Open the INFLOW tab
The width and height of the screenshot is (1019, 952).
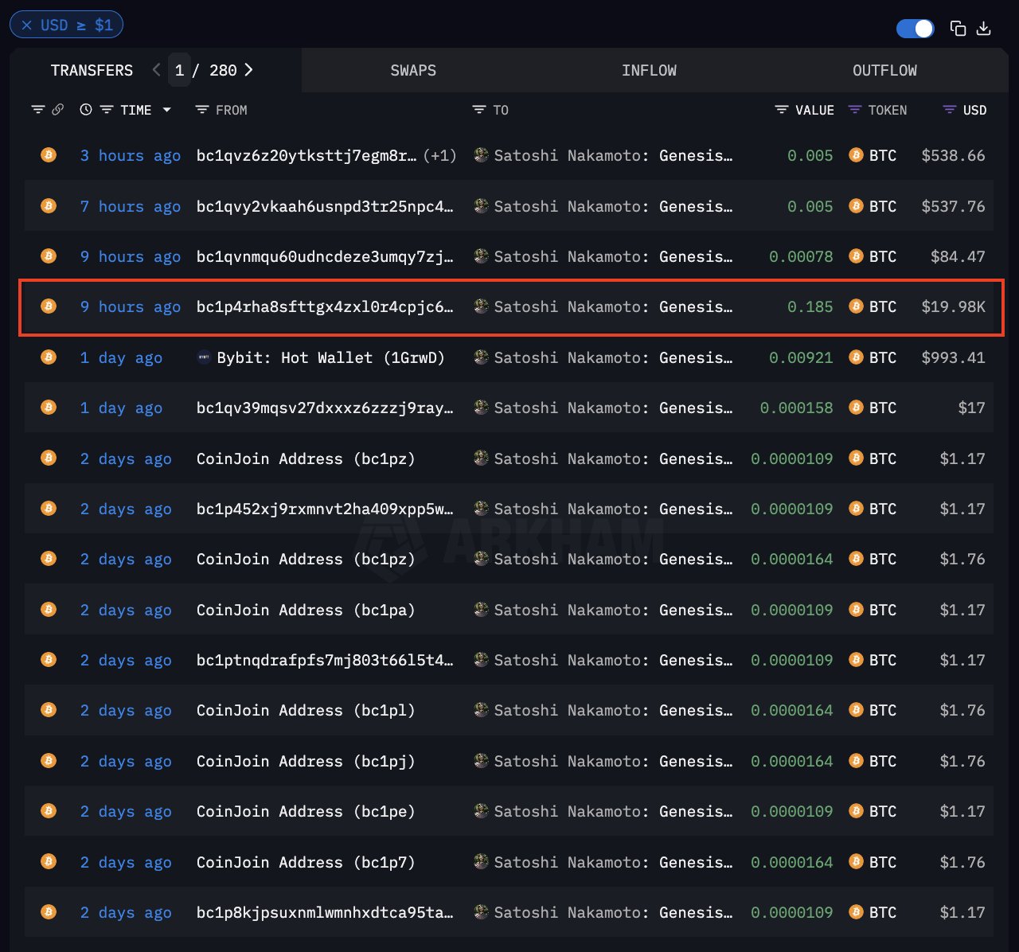pos(649,70)
